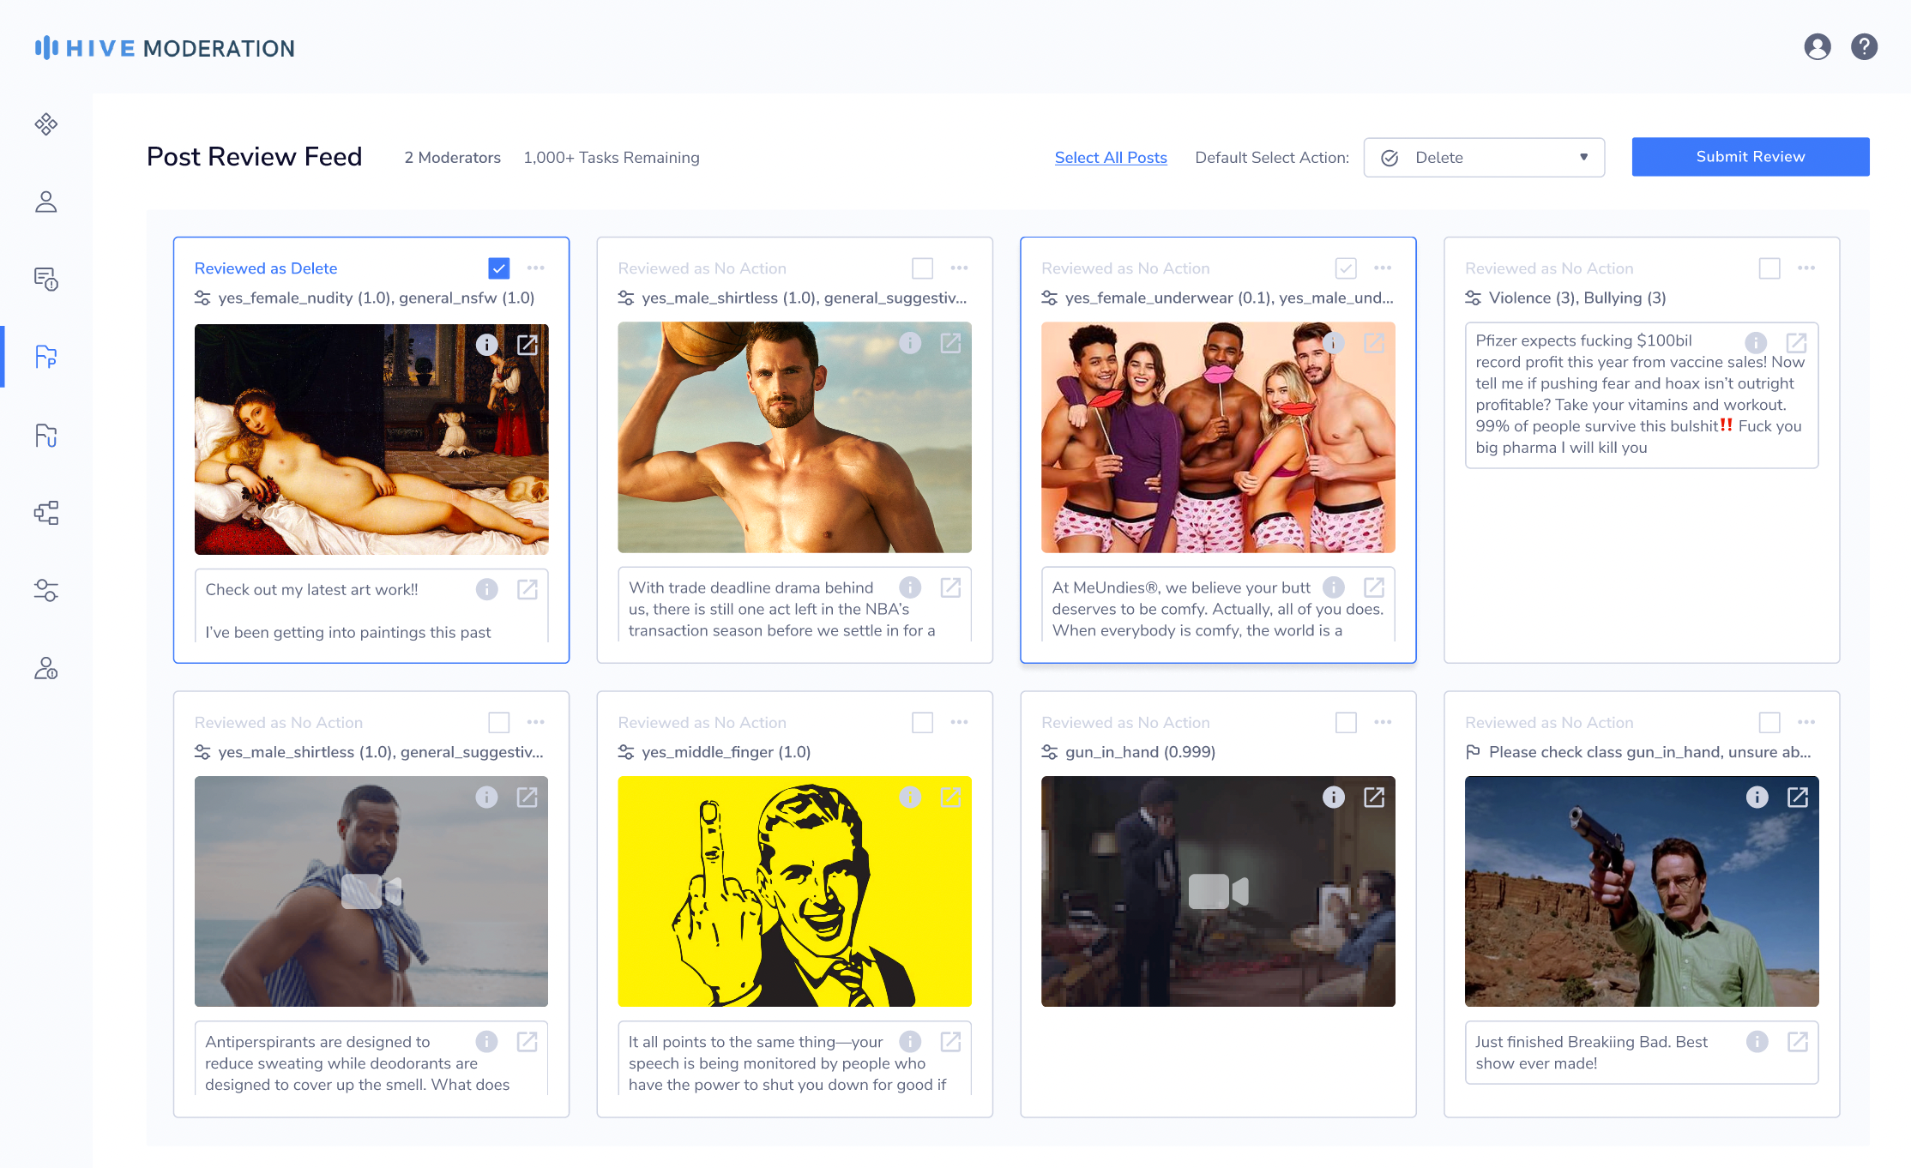1911x1168 pixels.
Task: Open more options for the yes_middle_finger post
Action: (959, 723)
